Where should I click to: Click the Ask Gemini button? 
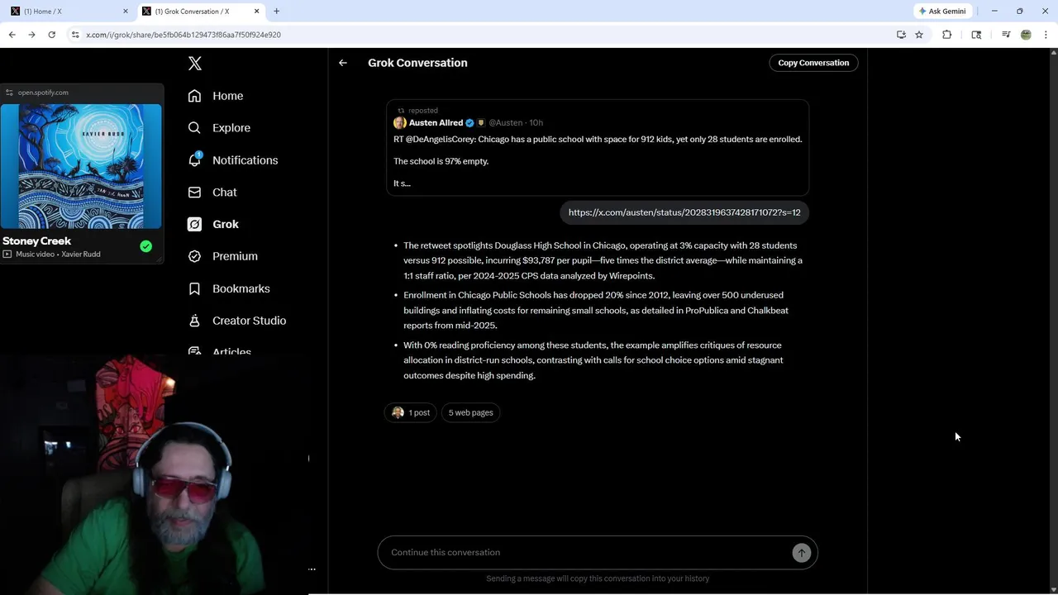942,11
